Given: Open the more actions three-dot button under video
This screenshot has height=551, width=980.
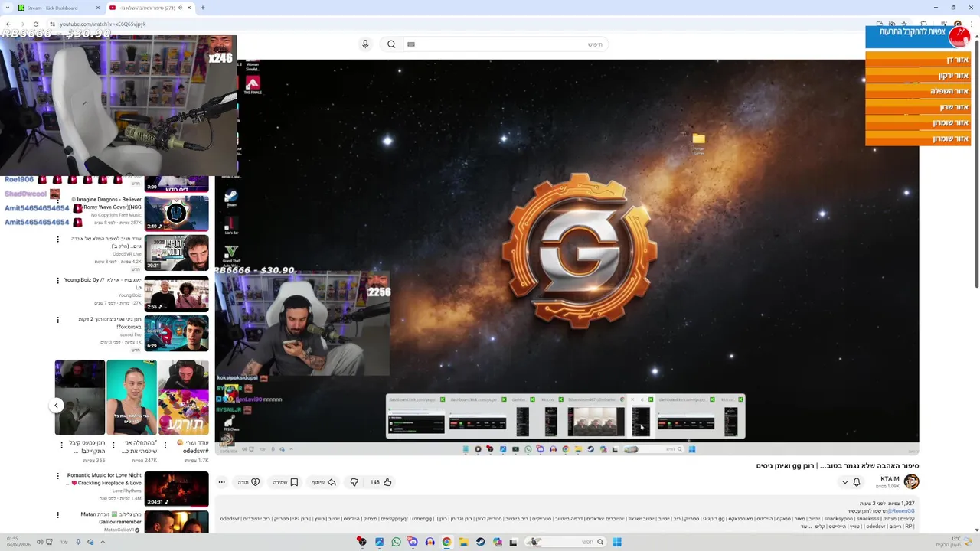Looking at the screenshot, I should click(221, 482).
